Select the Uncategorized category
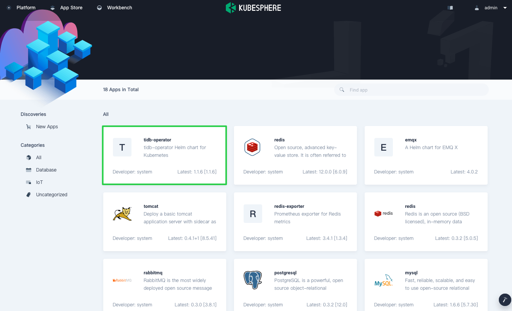512x311 pixels. click(x=51, y=194)
